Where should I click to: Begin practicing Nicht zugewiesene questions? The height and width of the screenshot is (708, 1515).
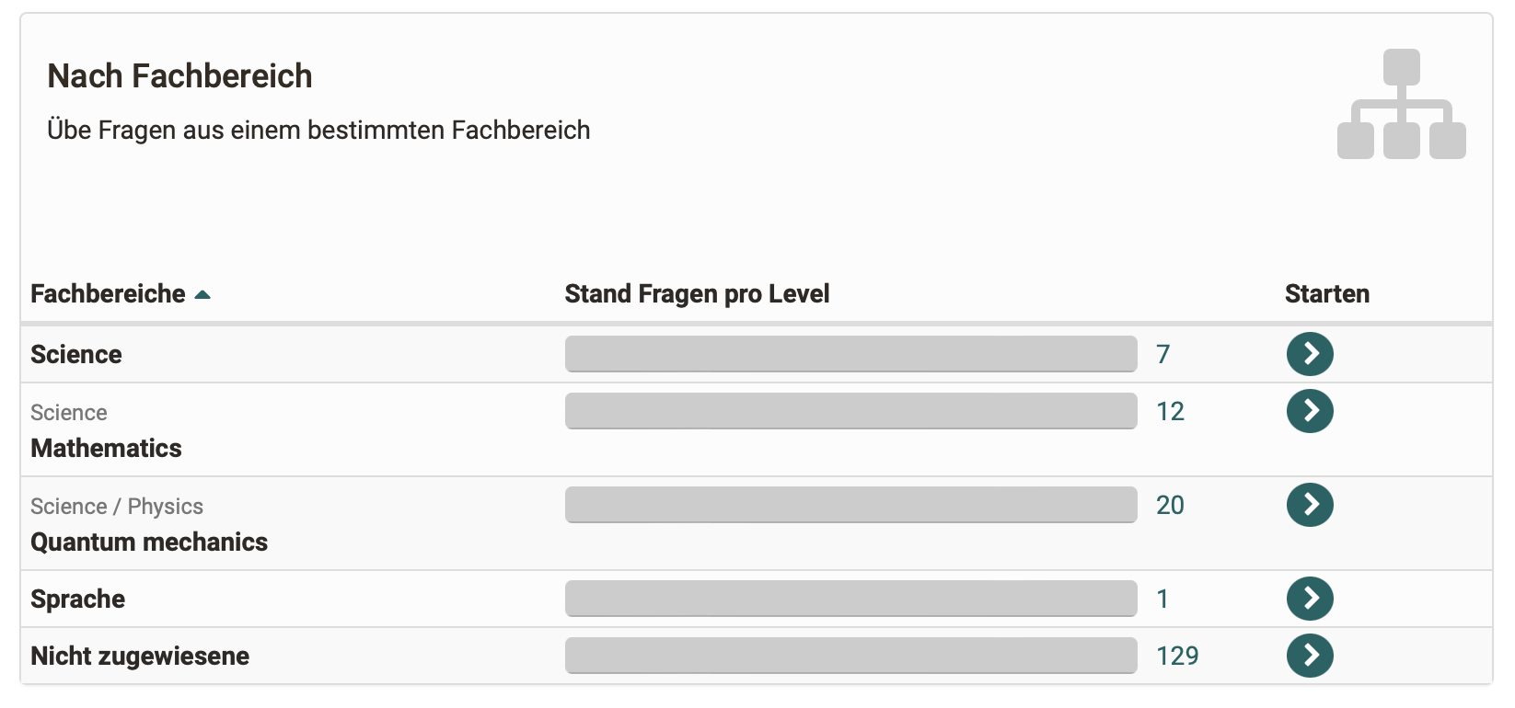(1309, 656)
